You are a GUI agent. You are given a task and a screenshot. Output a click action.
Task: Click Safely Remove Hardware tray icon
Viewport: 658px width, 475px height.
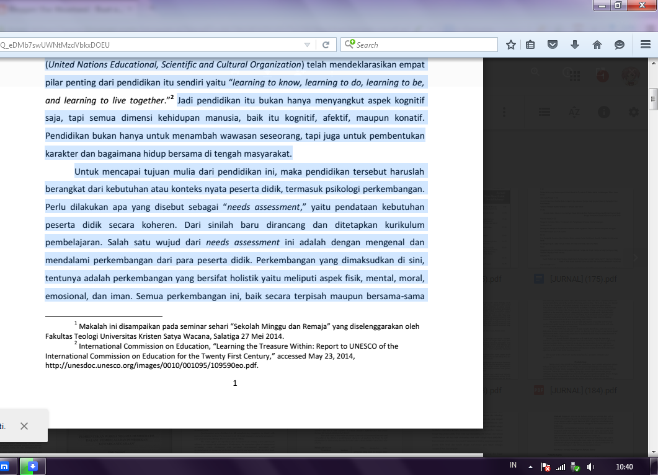(576, 466)
